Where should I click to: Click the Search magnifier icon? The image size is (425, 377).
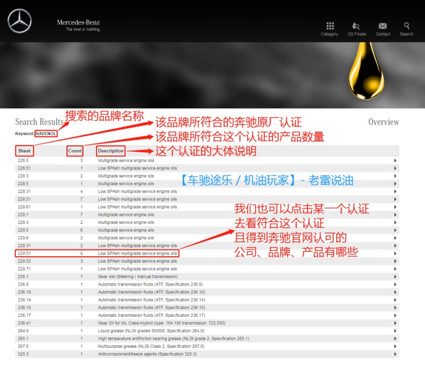[x=406, y=26]
